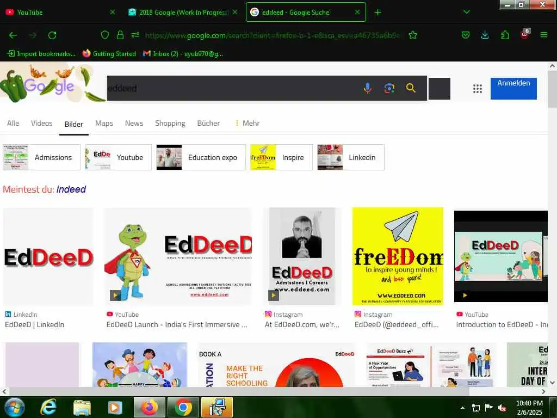Open the Pocket save icon
The height and width of the screenshot is (418, 557).
[466, 35]
